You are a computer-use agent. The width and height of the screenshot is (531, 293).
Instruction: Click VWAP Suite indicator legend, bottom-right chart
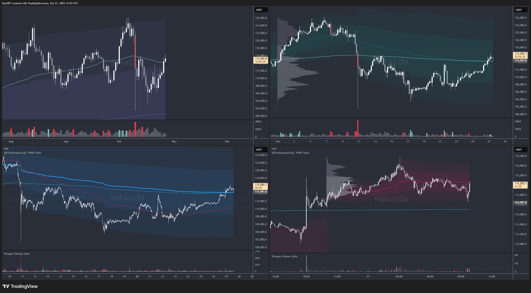tap(302, 153)
